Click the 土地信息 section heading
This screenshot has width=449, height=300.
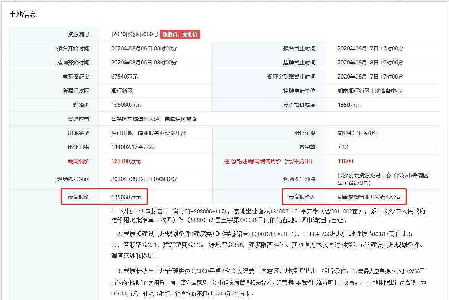point(23,14)
